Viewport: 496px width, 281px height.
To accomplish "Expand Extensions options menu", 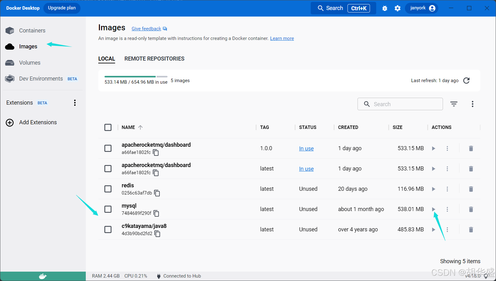I will 75,103.
